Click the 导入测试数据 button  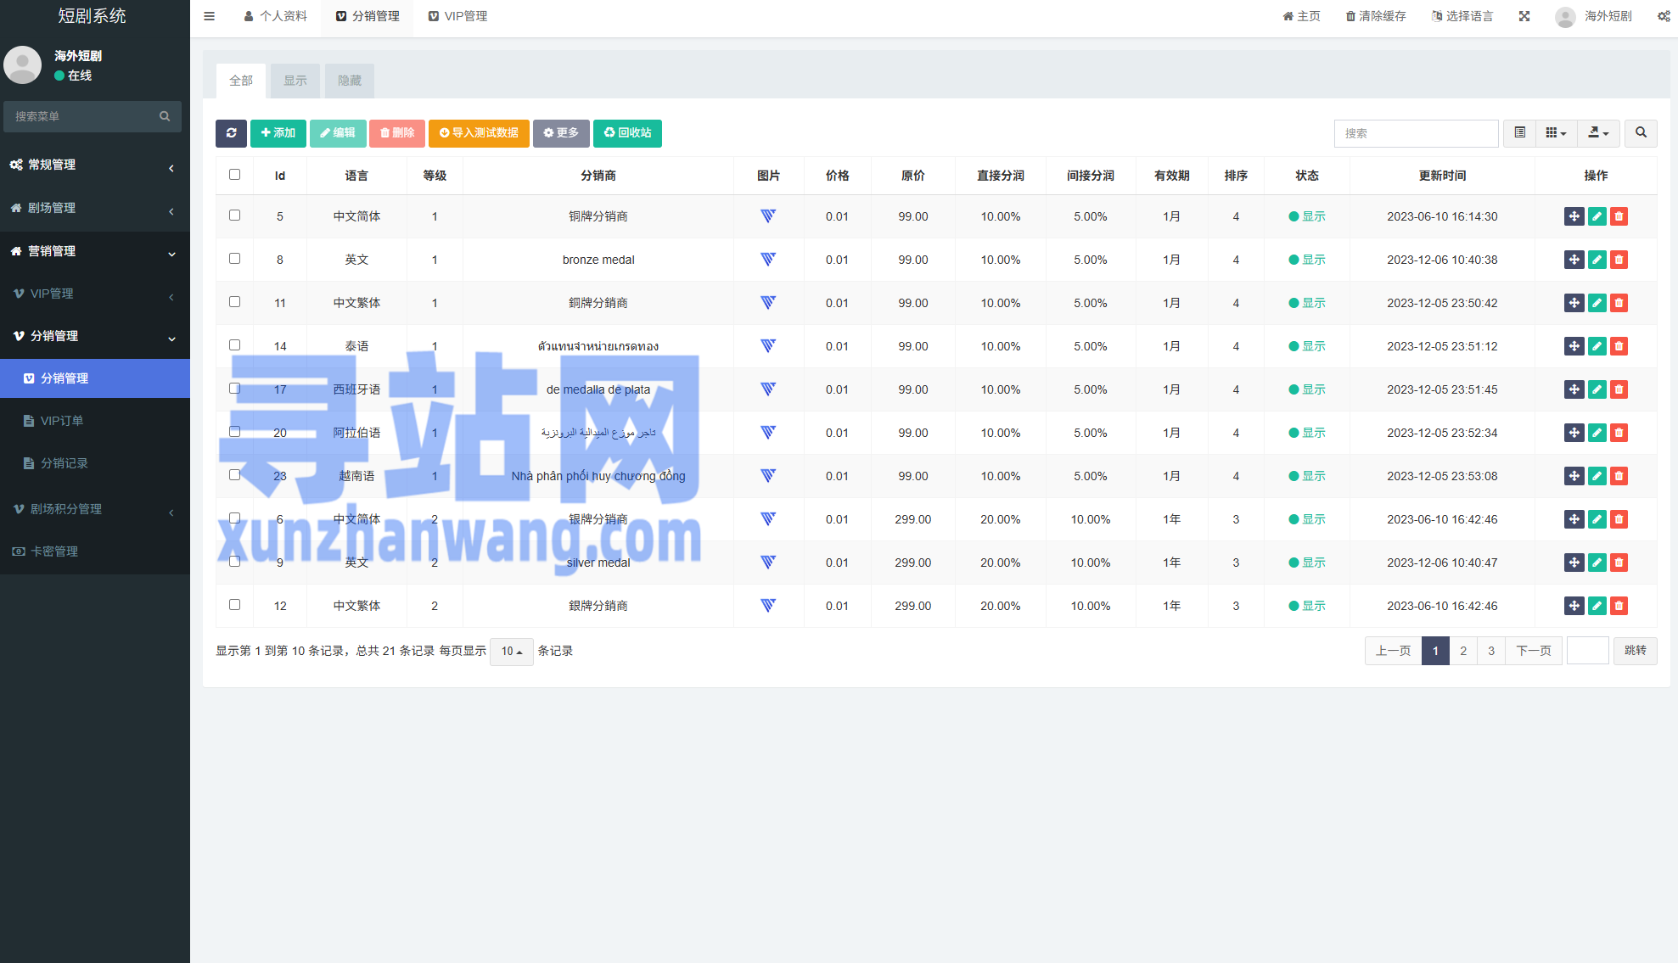(479, 133)
